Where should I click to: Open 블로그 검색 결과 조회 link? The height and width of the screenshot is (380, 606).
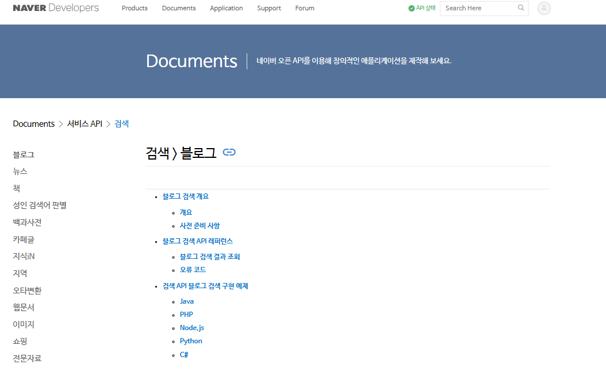tap(210, 257)
